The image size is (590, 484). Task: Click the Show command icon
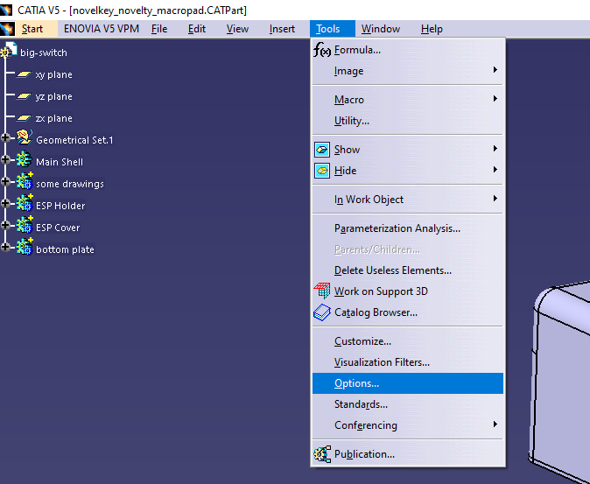tap(322, 150)
